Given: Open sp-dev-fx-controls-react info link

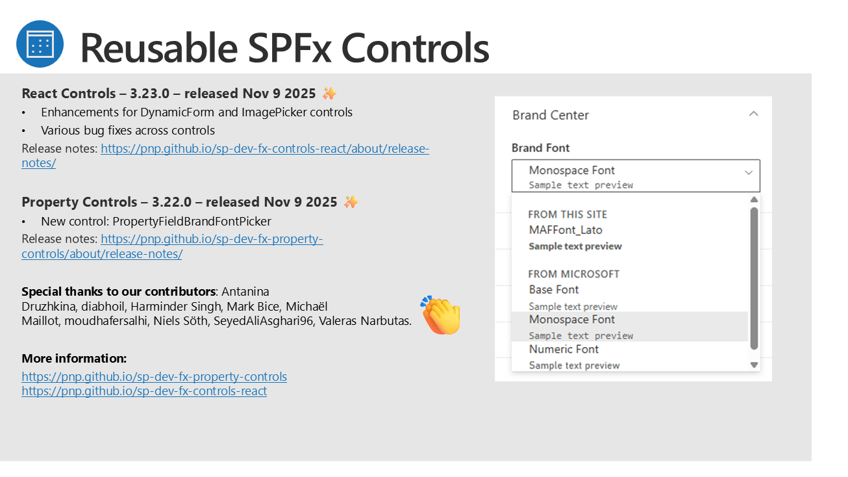Looking at the screenshot, I should 144,391.
